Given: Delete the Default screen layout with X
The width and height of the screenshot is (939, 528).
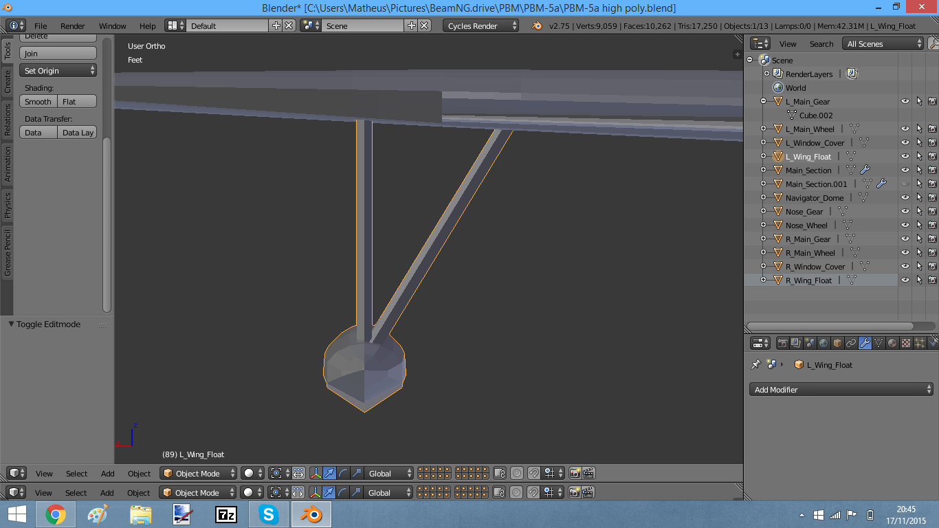Looking at the screenshot, I should coord(289,25).
